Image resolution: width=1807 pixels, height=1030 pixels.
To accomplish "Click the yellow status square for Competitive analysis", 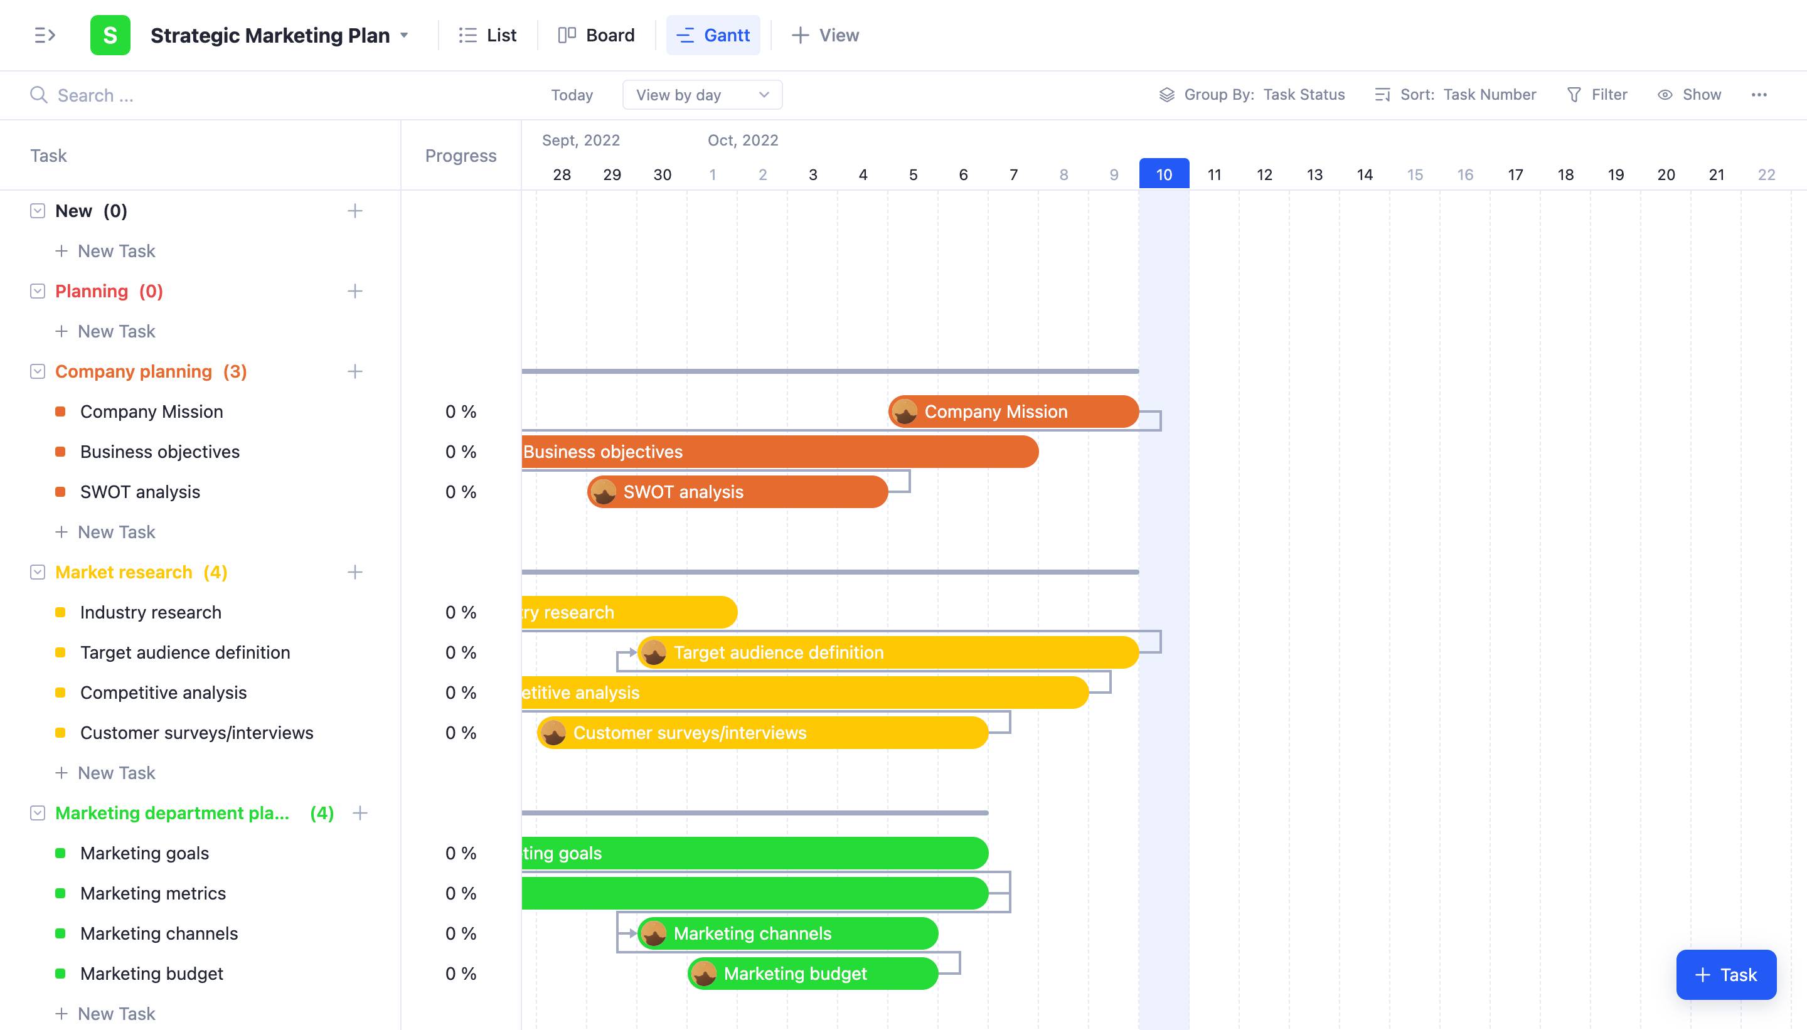I will pyautogui.click(x=60, y=692).
